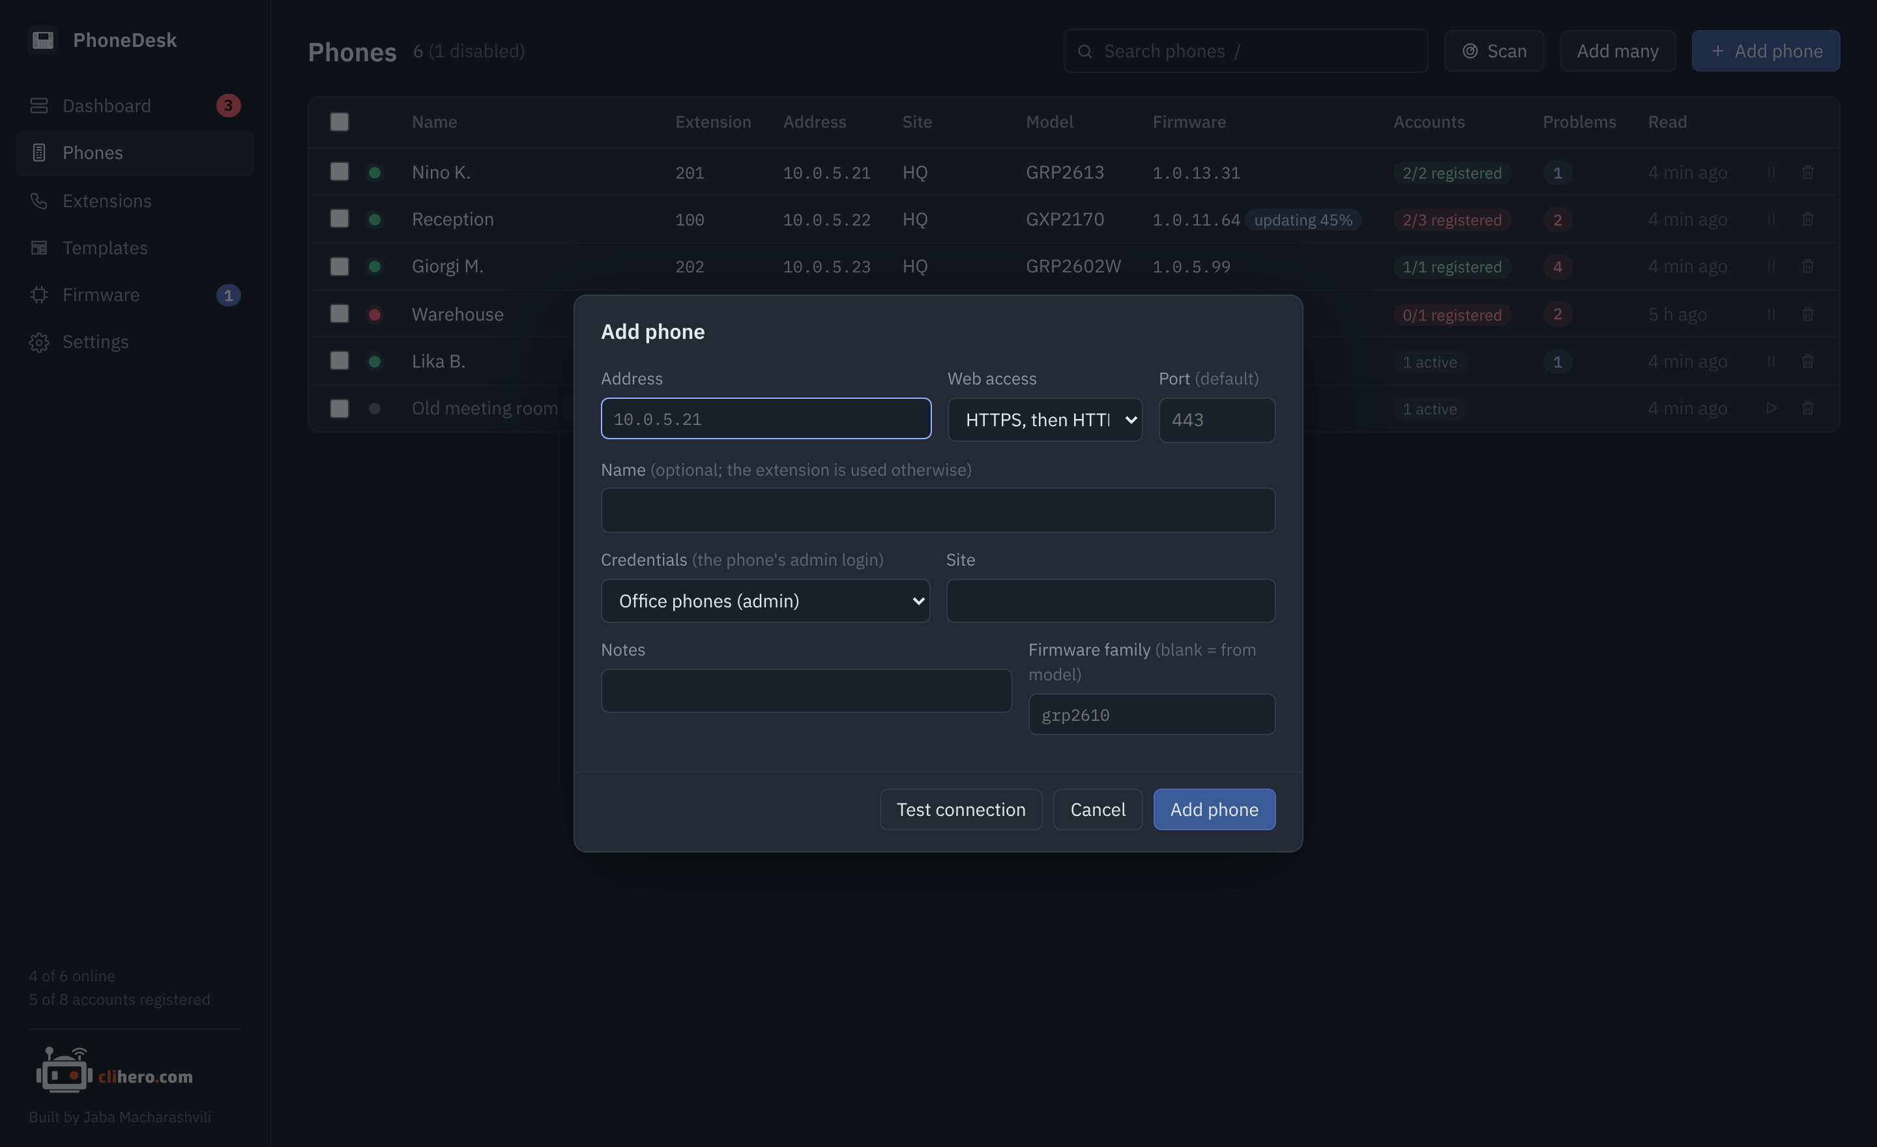
Task: Open the clihero.com robot logo
Action: 114,1070
